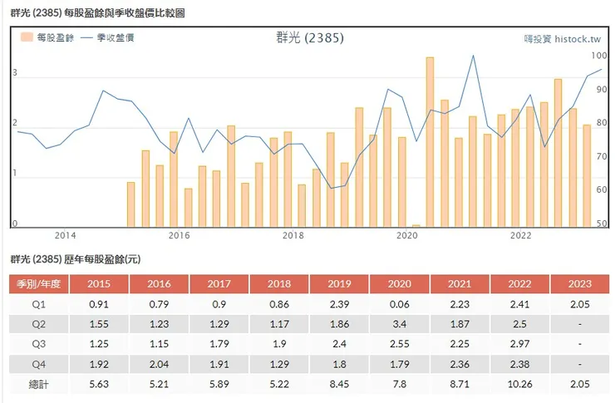Click the 2022 Q3 value 2.97

coord(519,344)
